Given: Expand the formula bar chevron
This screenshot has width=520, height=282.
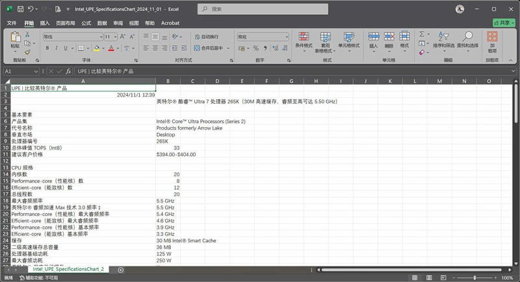Looking at the screenshot, I should pyautogui.click(x=513, y=71).
